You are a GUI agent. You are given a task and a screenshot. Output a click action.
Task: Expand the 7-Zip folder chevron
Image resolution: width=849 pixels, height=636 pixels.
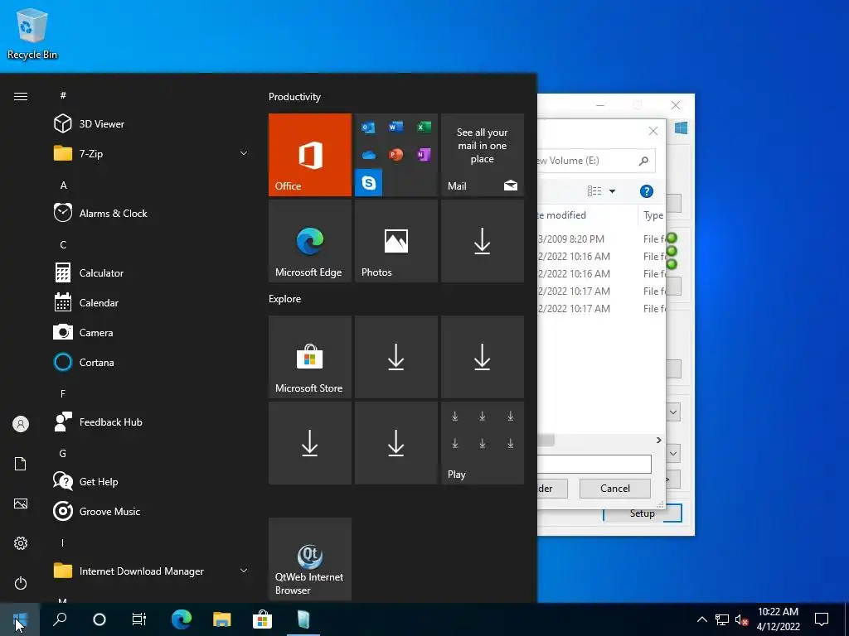pyautogui.click(x=244, y=153)
